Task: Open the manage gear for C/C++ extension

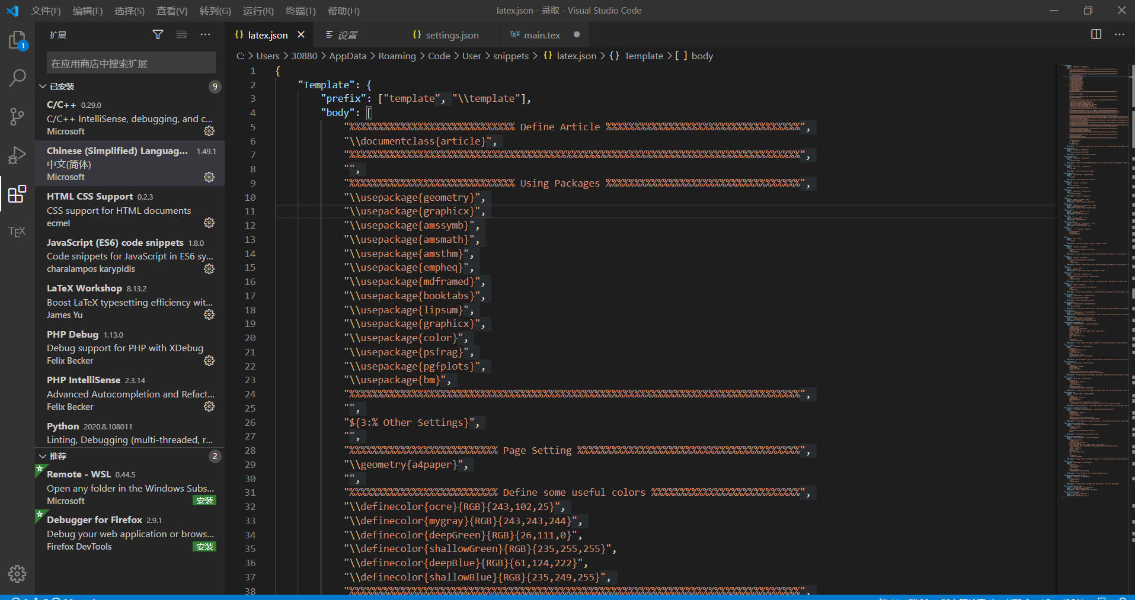Action: (x=209, y=131)
